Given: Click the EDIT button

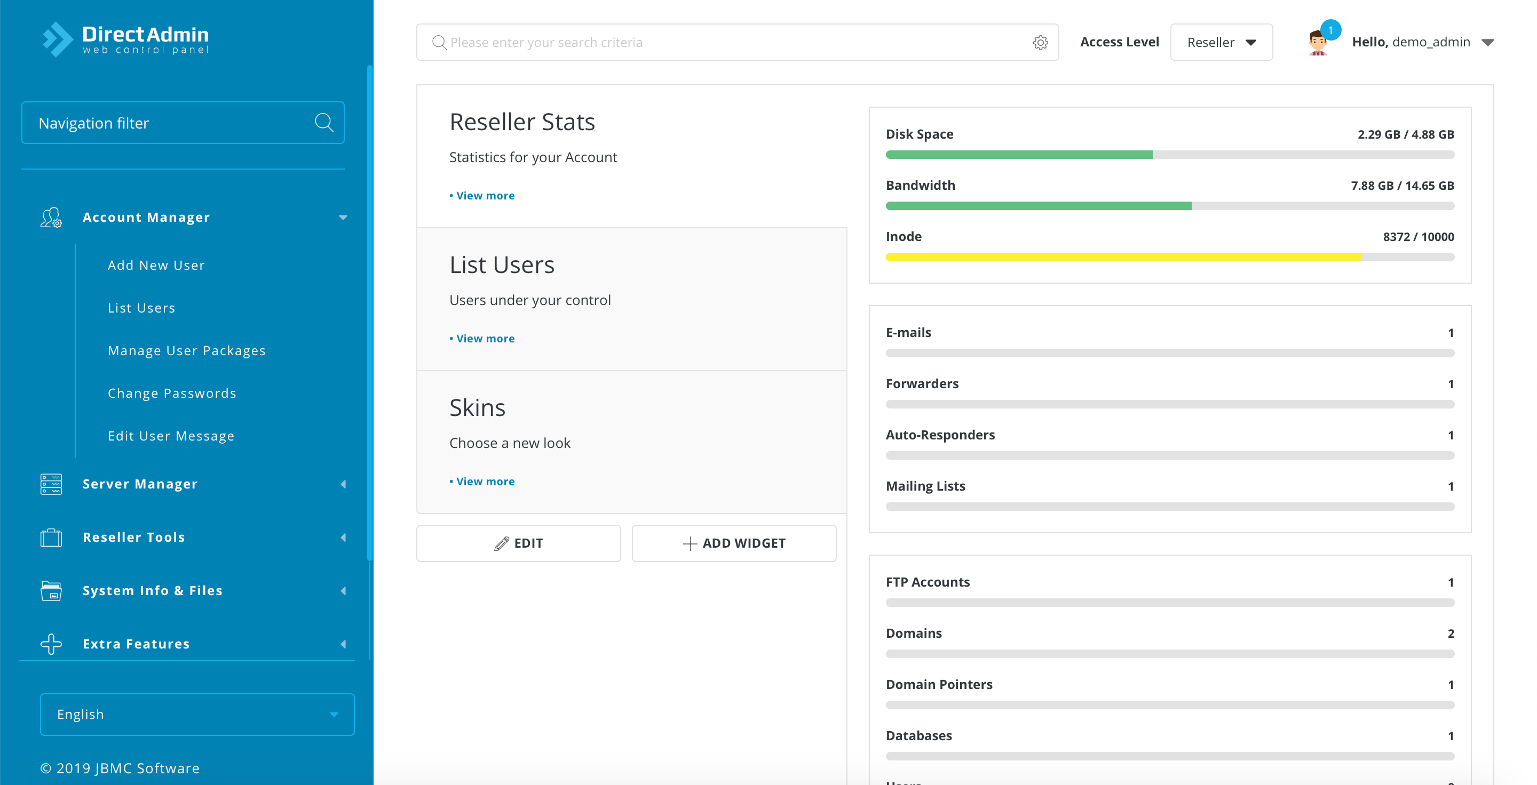Looking at the screenshot, I should (x=518, y=543).
